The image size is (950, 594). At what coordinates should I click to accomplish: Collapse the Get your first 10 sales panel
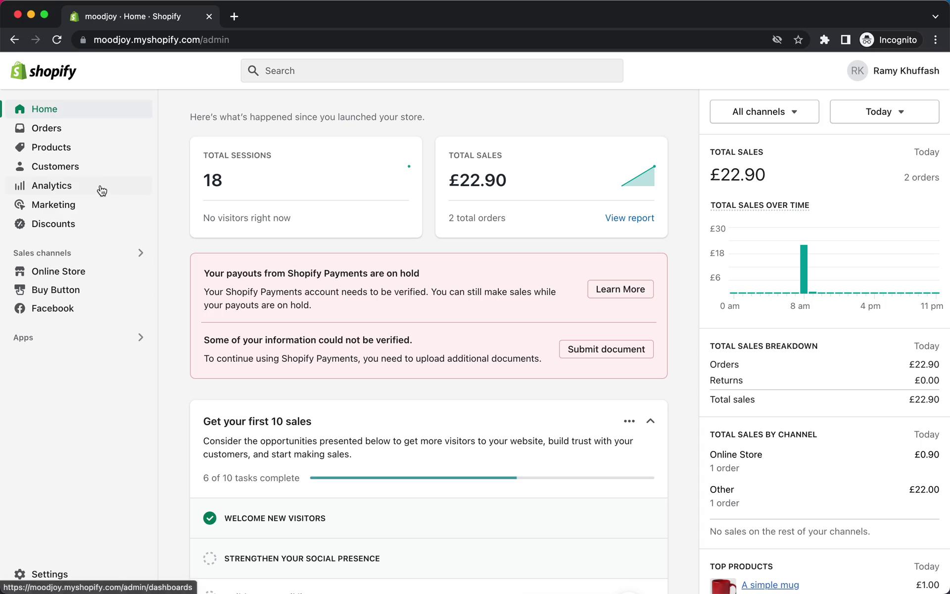tap(651, 420)
